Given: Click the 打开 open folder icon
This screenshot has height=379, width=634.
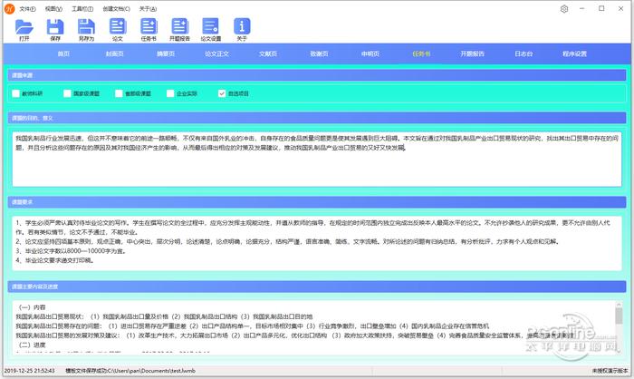Looking at the screenshot, I should [x=24, y=26].
